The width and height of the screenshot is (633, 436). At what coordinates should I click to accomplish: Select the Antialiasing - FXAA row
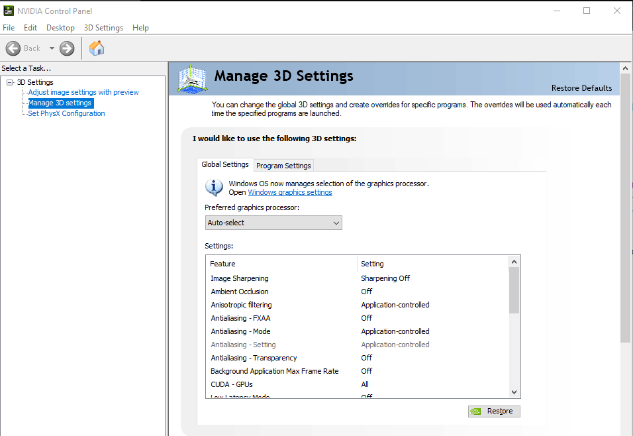(x=357, y=319)
